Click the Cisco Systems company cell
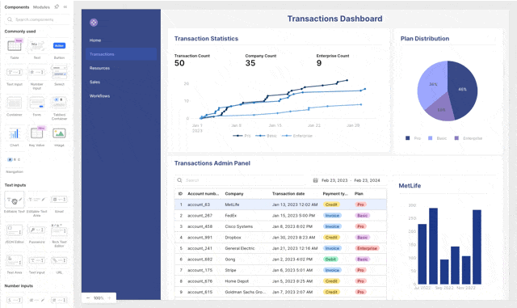This screenshot has width=517, height=308. pos(239,226)
